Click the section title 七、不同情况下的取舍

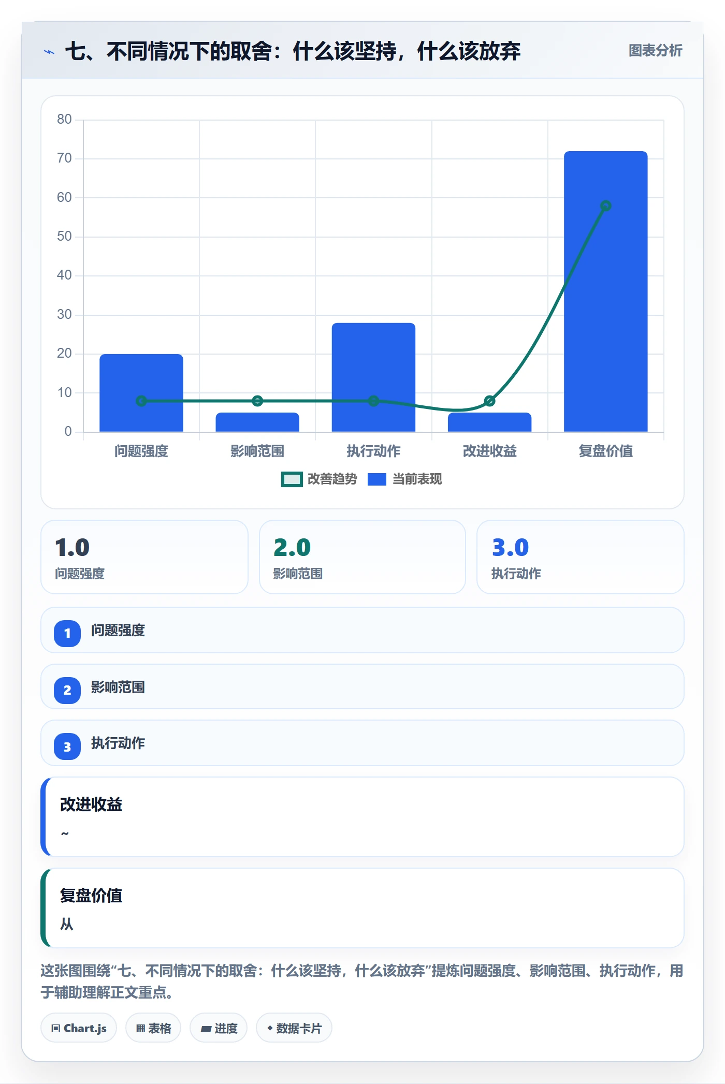click(293, 51)
